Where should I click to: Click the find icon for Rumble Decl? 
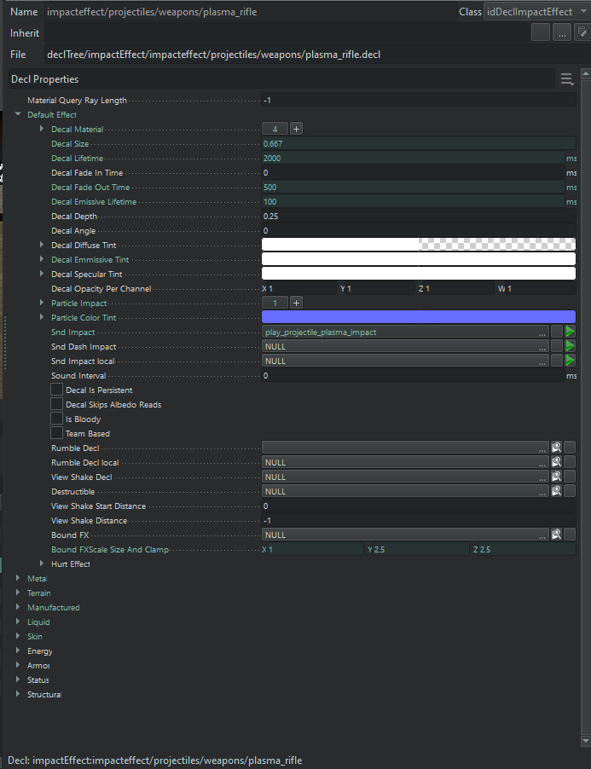(x=556, y=448)
